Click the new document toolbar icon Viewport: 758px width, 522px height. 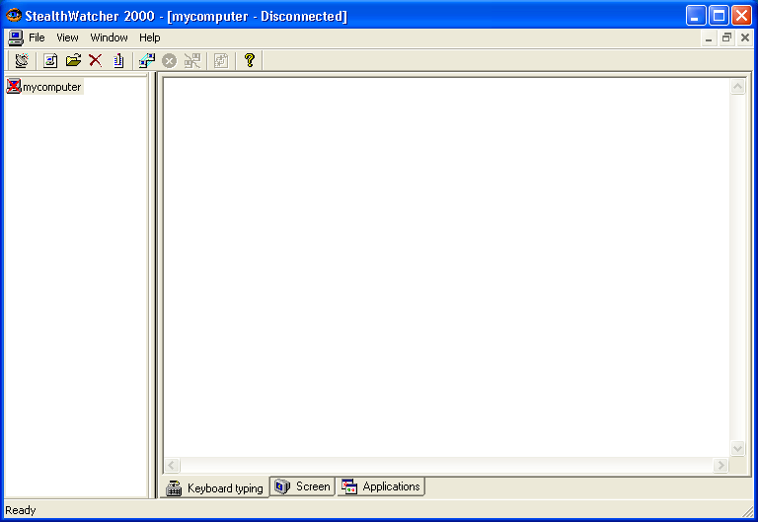(x=50, y=61)
